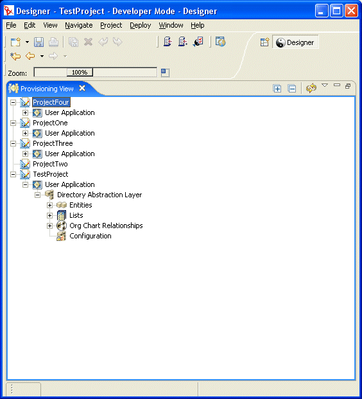Maximize the Provisioning View panel
362x399 pixels.
tap(348, 86)
